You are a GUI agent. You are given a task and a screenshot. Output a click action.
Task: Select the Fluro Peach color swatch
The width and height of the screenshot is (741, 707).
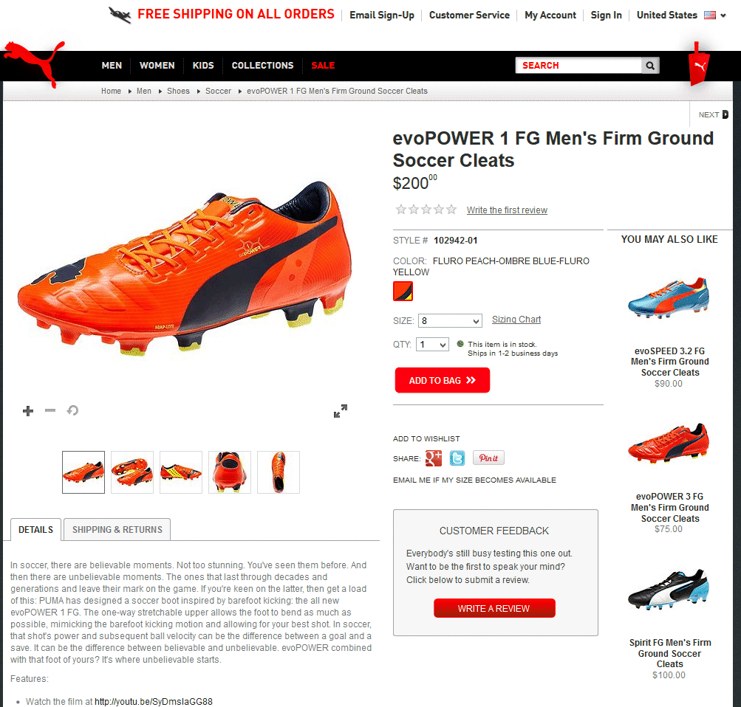[403, 292]
